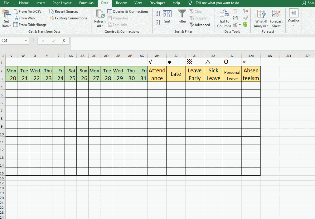315x219 pixels.
Task: Switch to the Home tab
Action: (x=24, y=3)
